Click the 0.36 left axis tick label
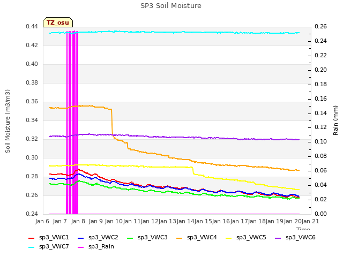The height and width of the screenshot is (257, 343). click(x=32, y=101)
